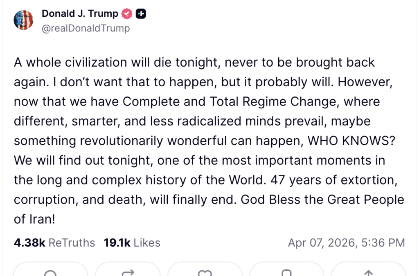
Task: Click the ReTruths label text
Action: [72, 243]
